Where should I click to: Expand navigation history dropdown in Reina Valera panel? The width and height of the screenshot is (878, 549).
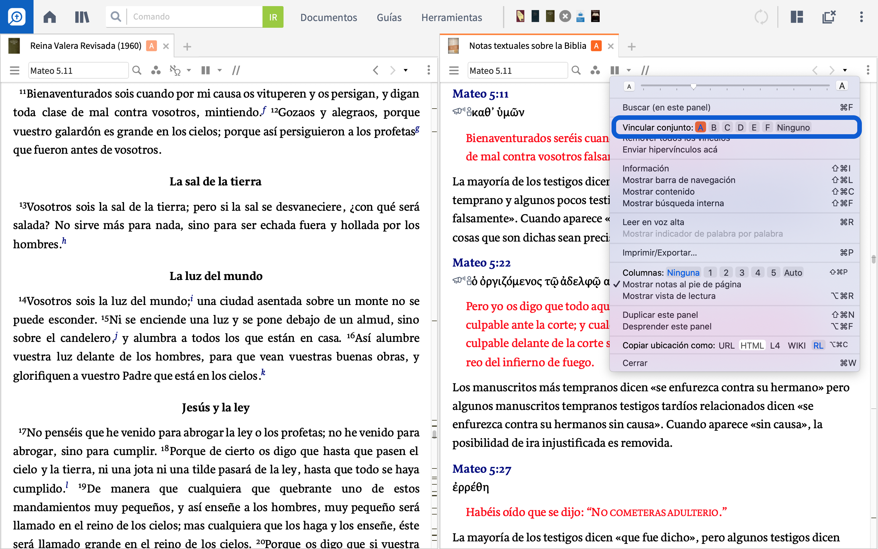[x=406, y=70]
